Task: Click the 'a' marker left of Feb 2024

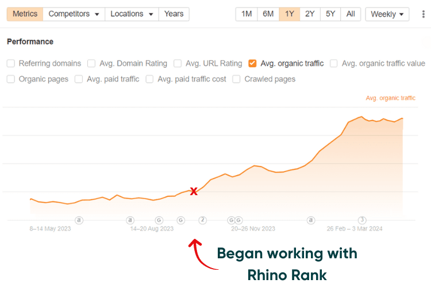Action: 311,220
